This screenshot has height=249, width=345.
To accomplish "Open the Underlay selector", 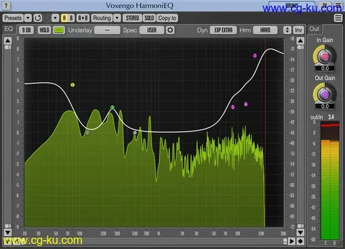I will coord(107,30).
